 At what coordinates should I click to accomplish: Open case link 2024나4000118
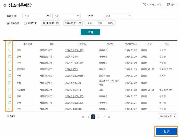73,109
